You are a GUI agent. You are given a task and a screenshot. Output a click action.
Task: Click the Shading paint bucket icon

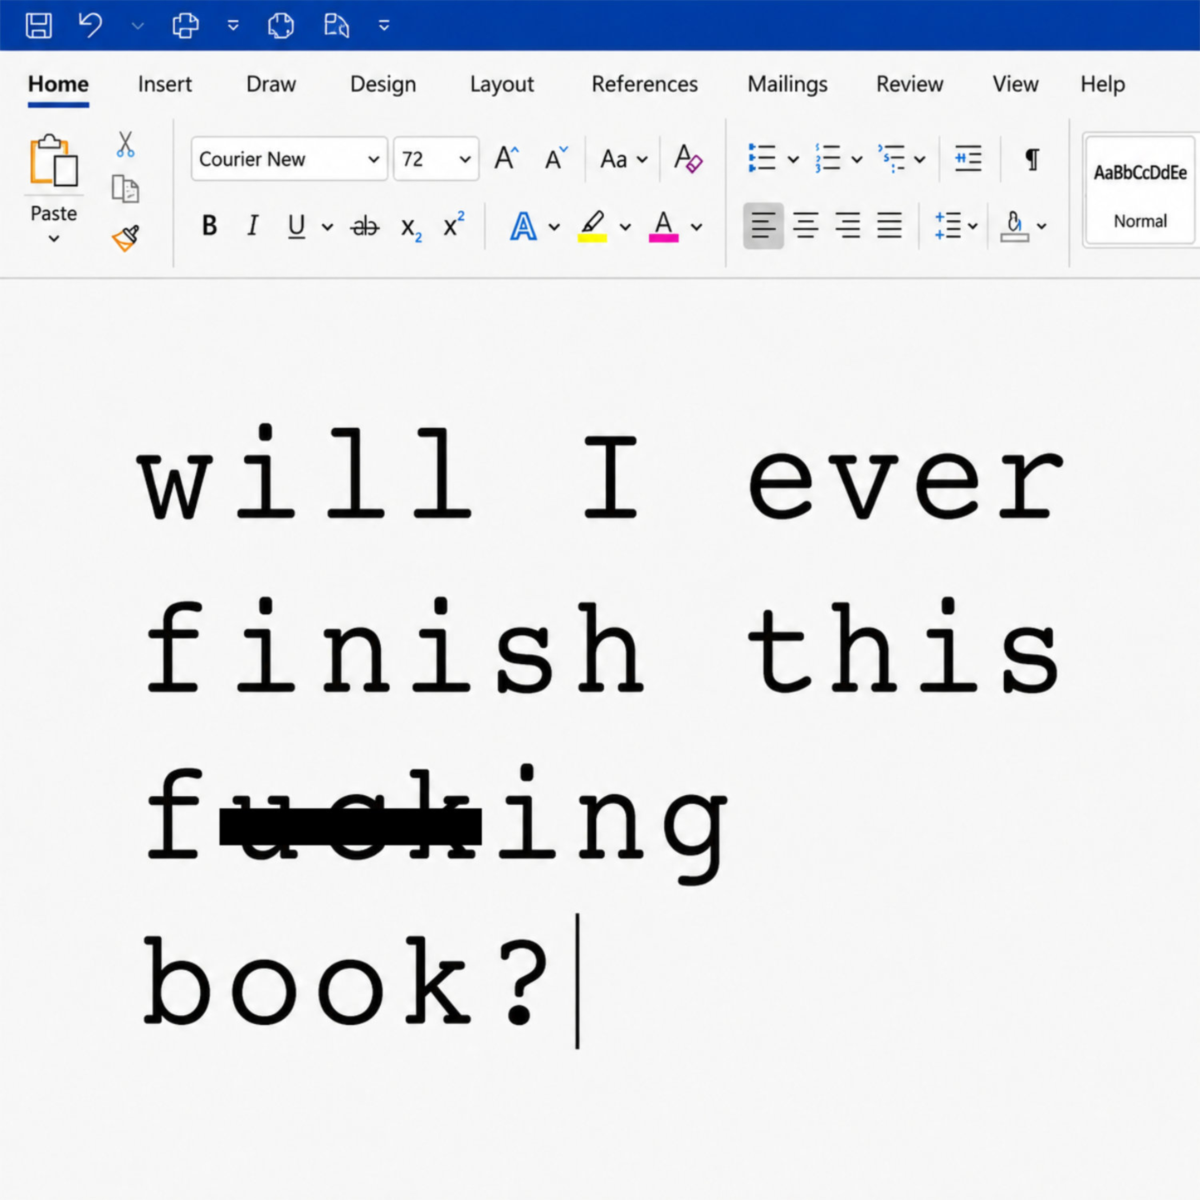pos(1014,226)
